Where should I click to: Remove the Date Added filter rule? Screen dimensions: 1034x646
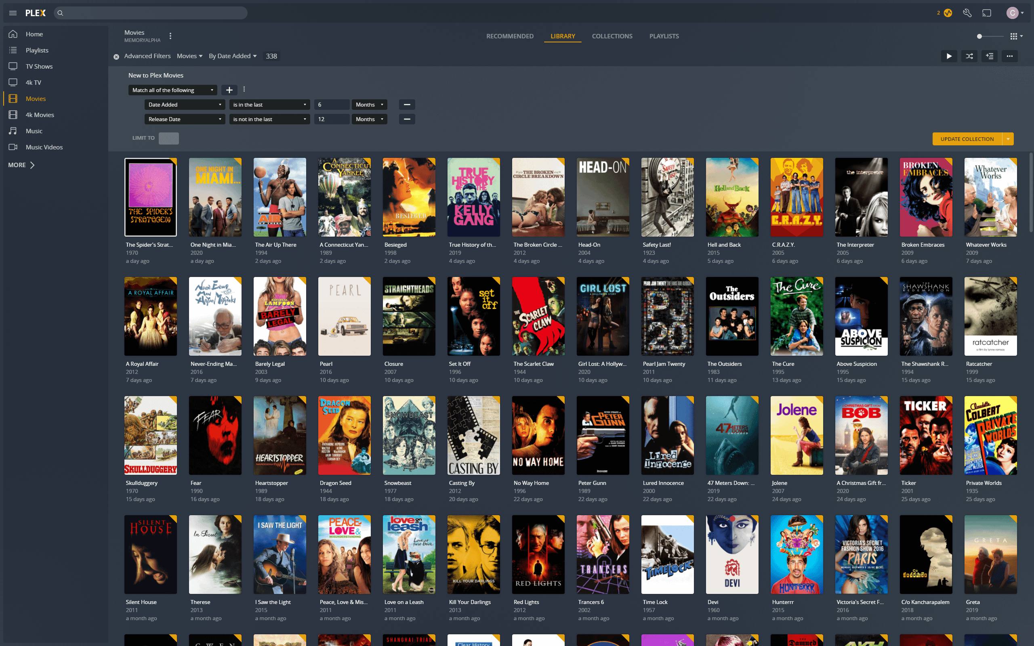[407, 105]
